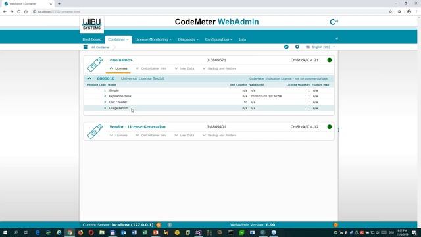Open English (US) language selector
This screenshot has height=237, width=421.
(x=320, y=47)
